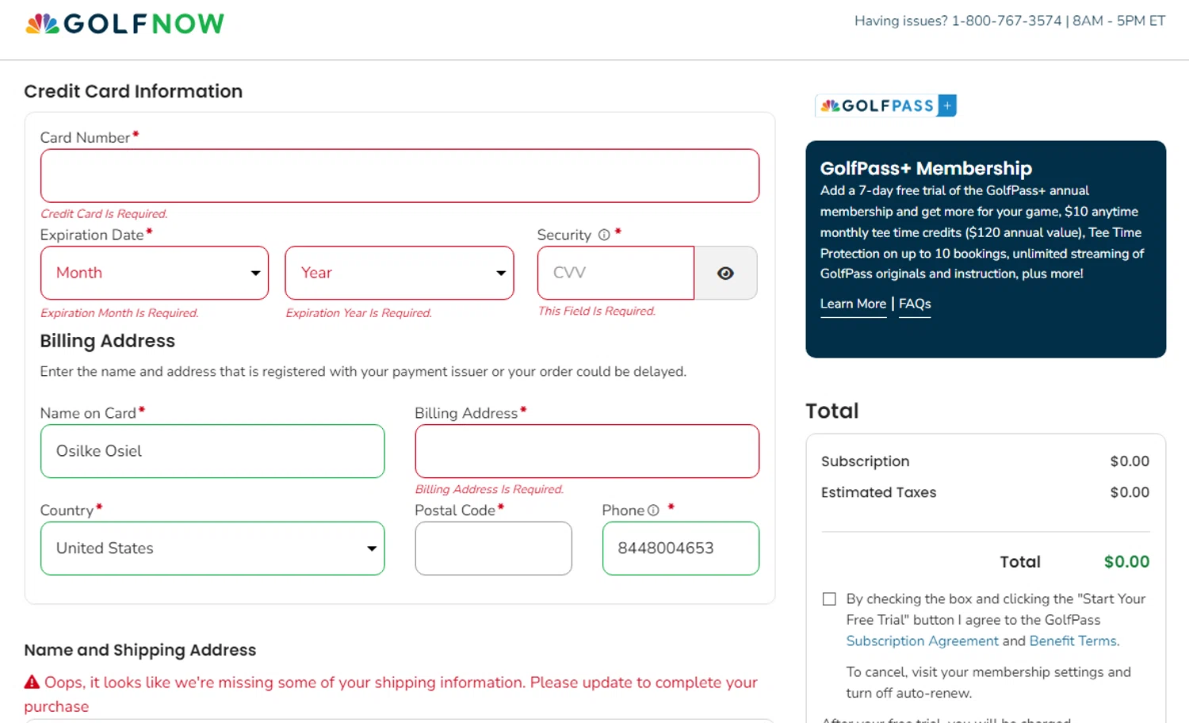
Task: Focus the Billing Address field
Action: pyautogui.click(x=587, y=451)
